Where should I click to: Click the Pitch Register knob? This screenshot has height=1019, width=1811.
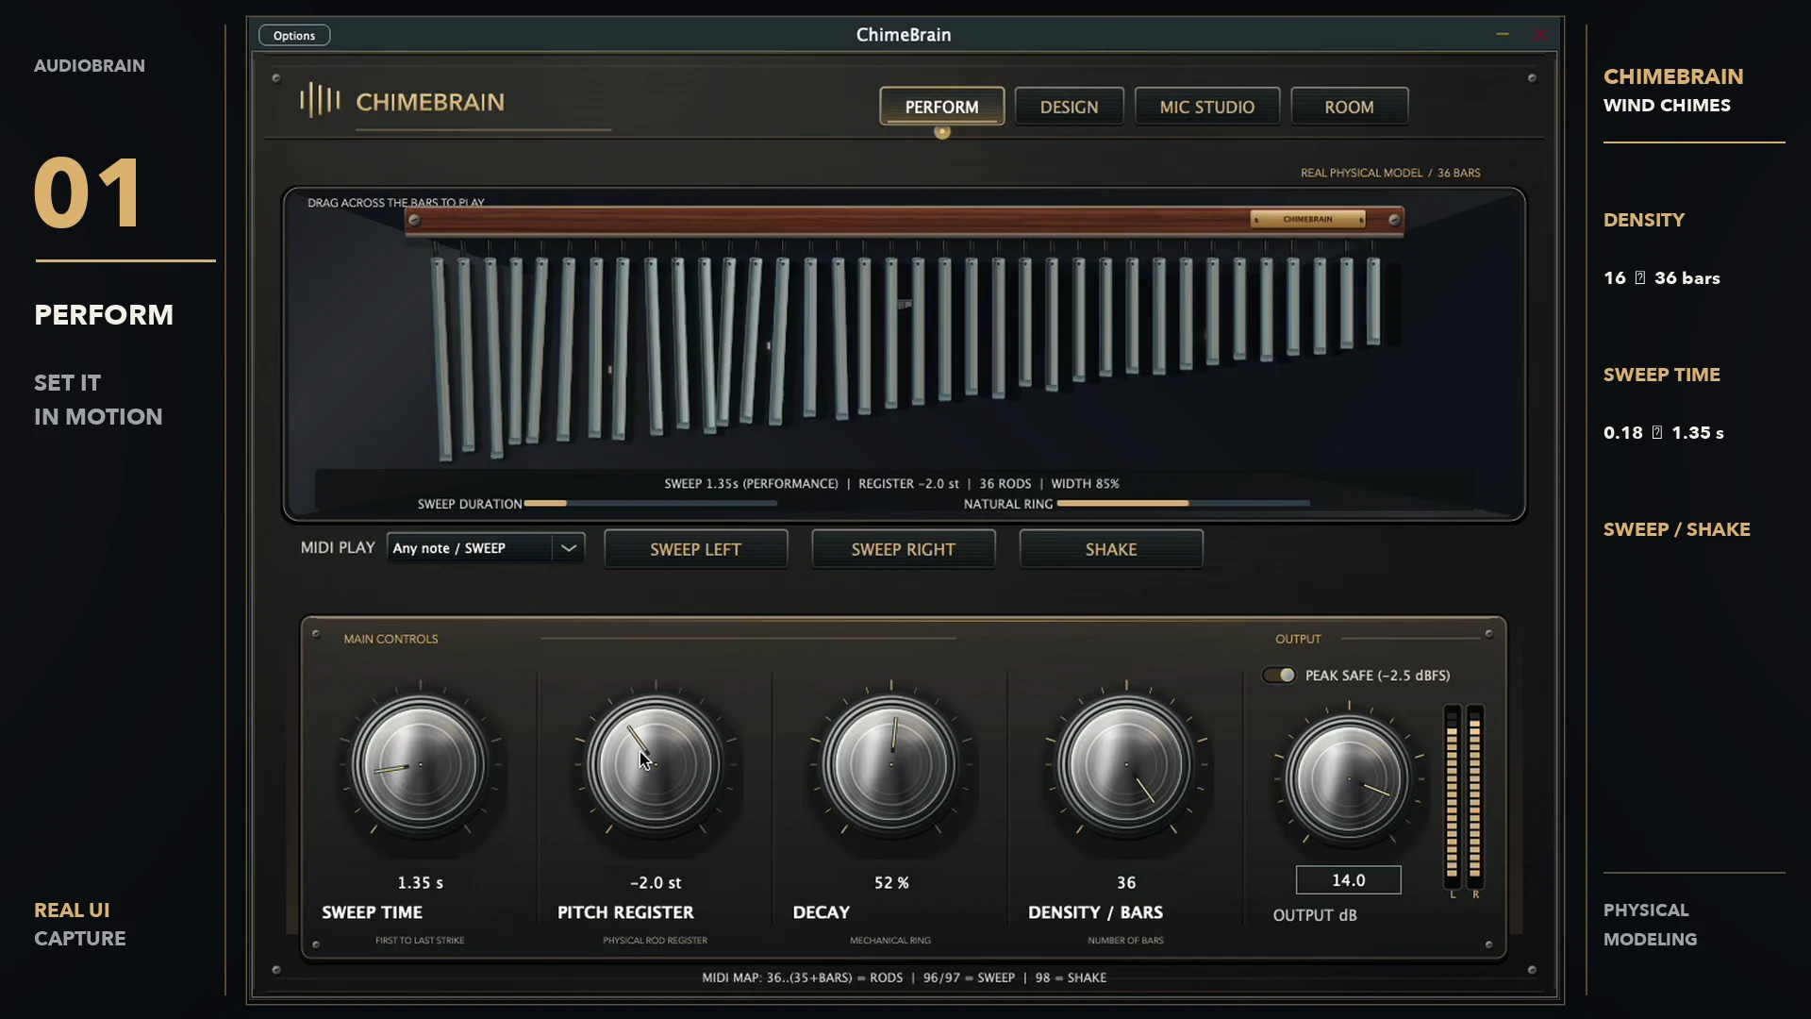655,765
